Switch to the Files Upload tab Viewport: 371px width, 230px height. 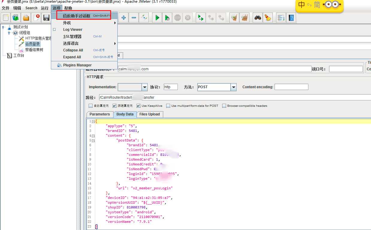[x=150, y=114]
